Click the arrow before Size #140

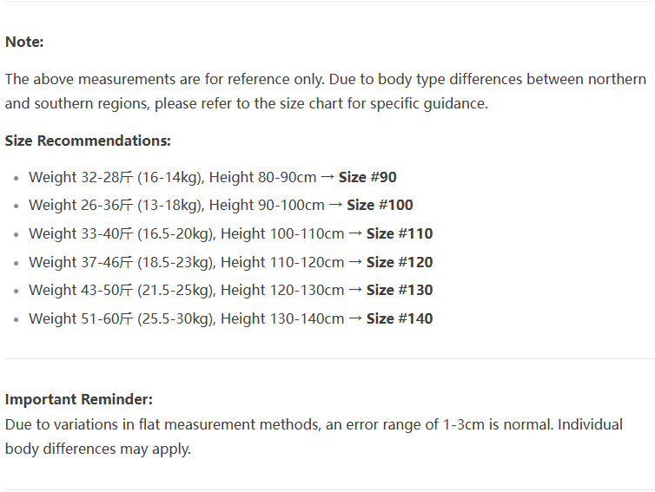[x=355, y=318]
